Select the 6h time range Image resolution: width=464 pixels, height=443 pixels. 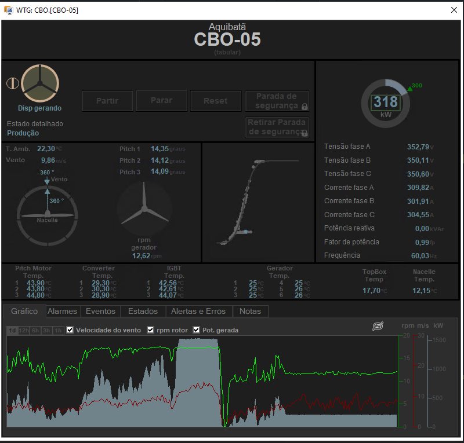(35, 331)
